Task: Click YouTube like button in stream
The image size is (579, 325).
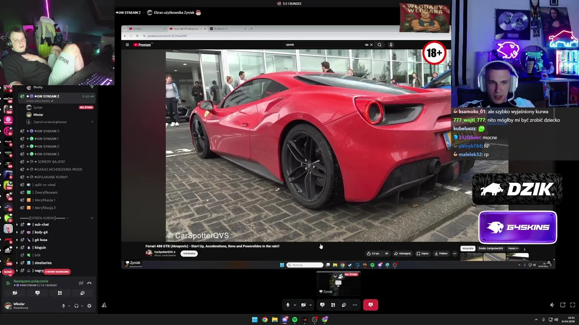Action: tap(373, 253)
